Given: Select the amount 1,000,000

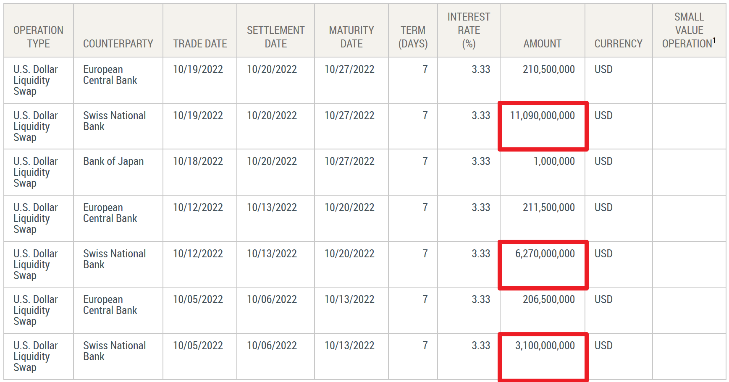Looking at the screenshot, I should click(554, 161).
